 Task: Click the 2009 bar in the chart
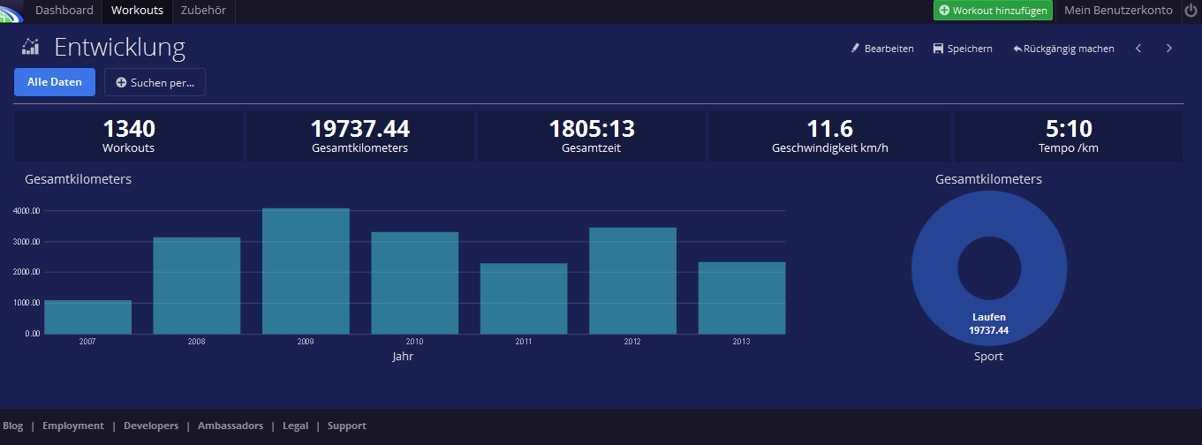point(306,271)
